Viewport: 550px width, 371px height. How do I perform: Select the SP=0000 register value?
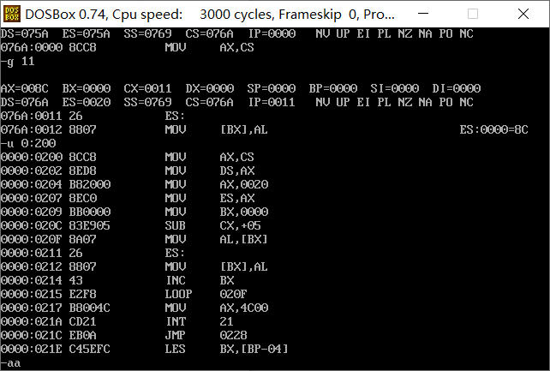(271, 88)
